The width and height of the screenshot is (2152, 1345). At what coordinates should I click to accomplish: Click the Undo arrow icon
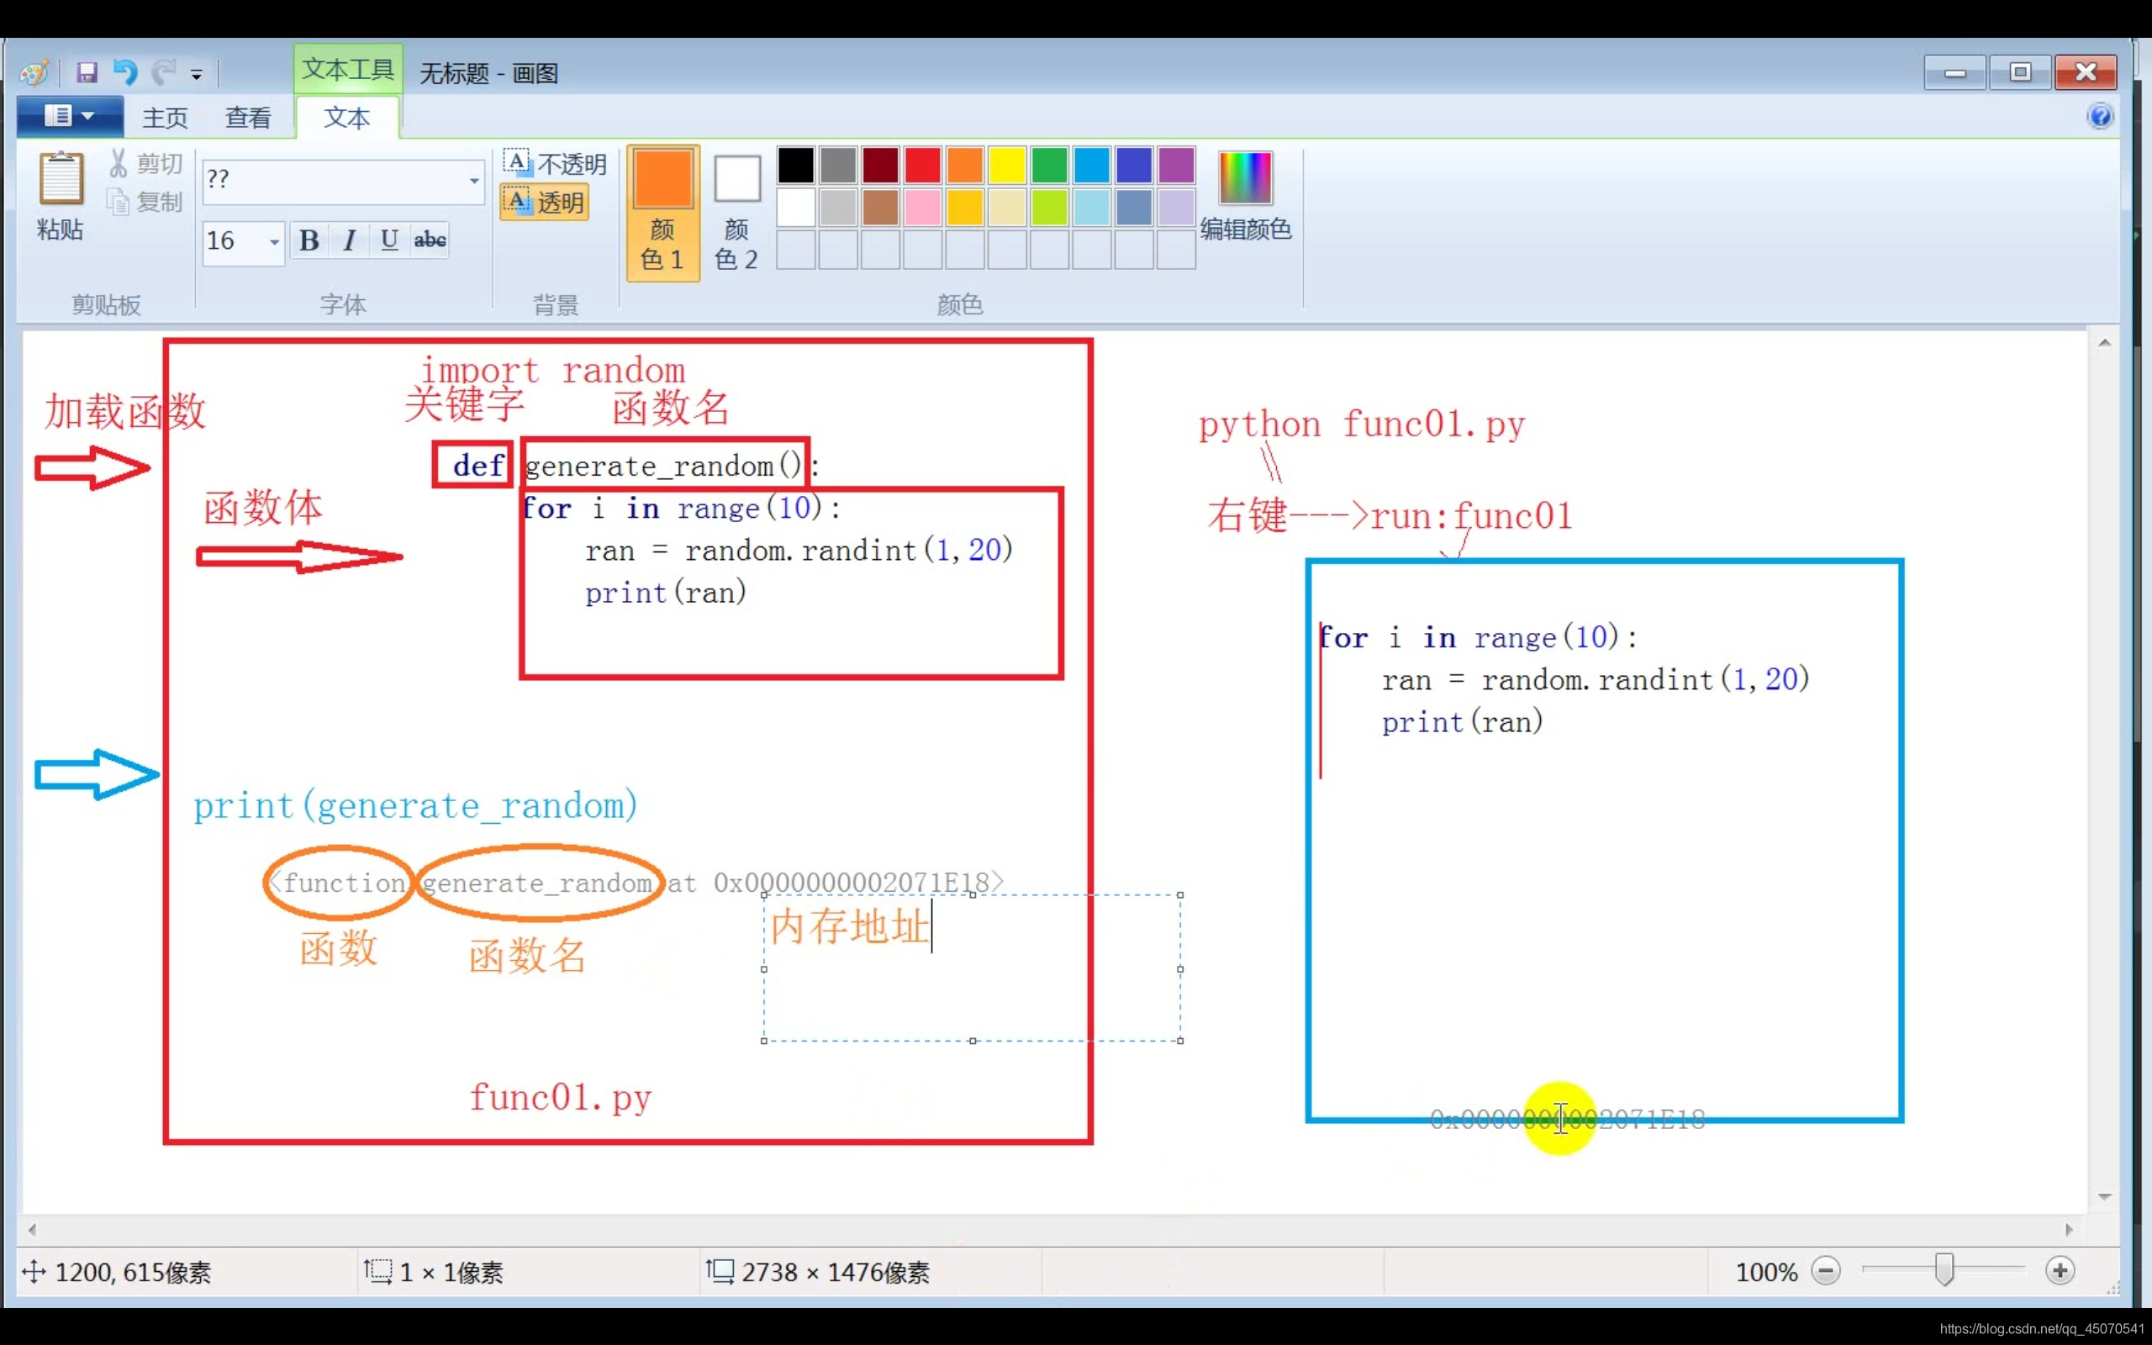click(x=125, y=72)
